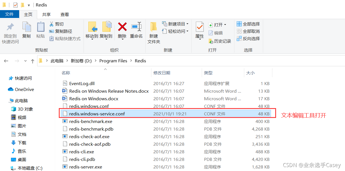Open Music (音乐) in sidebar
This screenshot has width=345, height=171.
[x=19, y=151]
